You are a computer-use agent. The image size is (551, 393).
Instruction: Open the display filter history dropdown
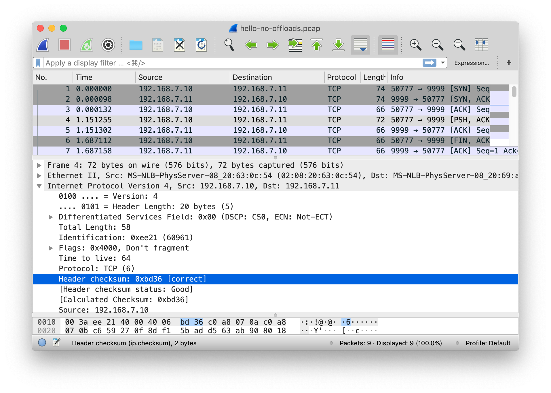tap(443, 63)
